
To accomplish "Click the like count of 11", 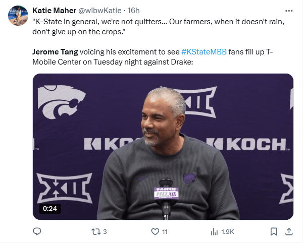I will (x=165, y=232).
